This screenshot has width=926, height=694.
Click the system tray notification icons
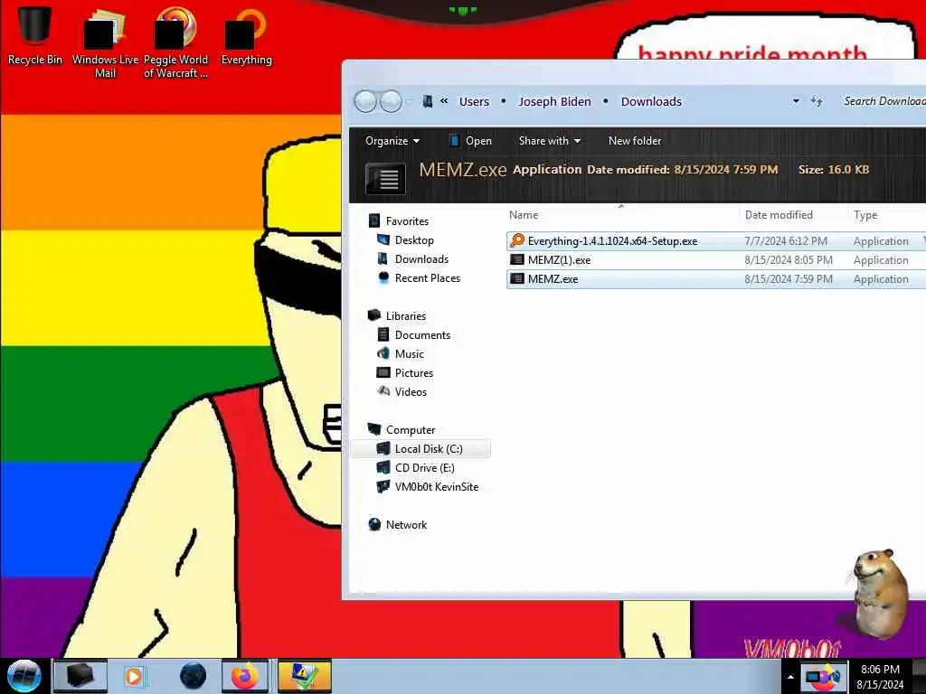pyautogui.click(x=824, y=676)
